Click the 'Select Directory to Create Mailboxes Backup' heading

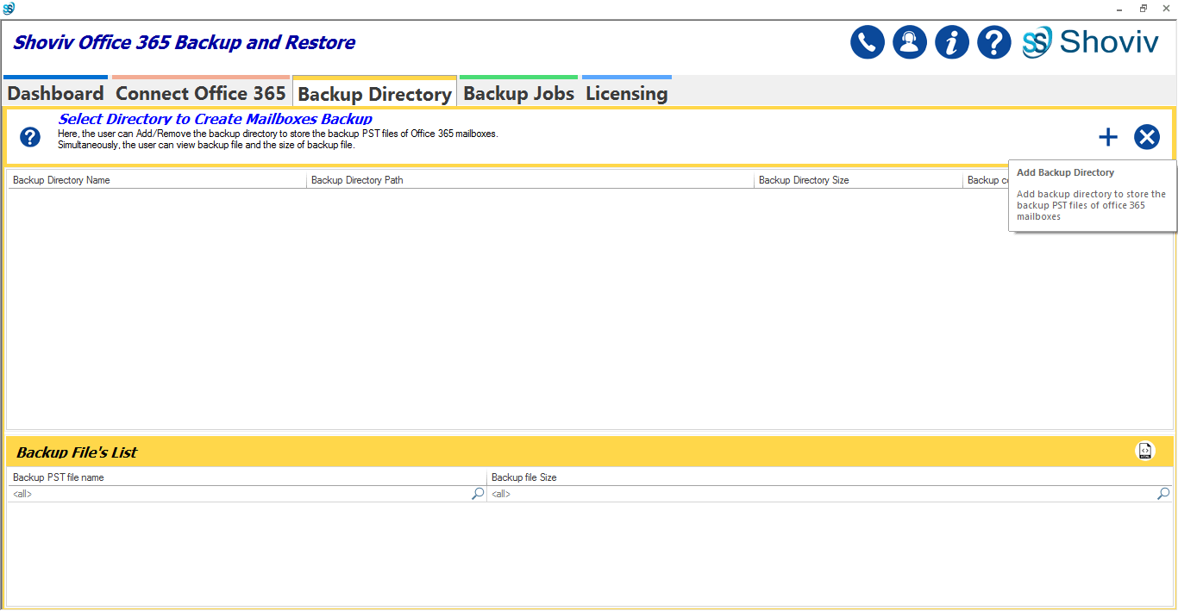(x=216, y=119)
